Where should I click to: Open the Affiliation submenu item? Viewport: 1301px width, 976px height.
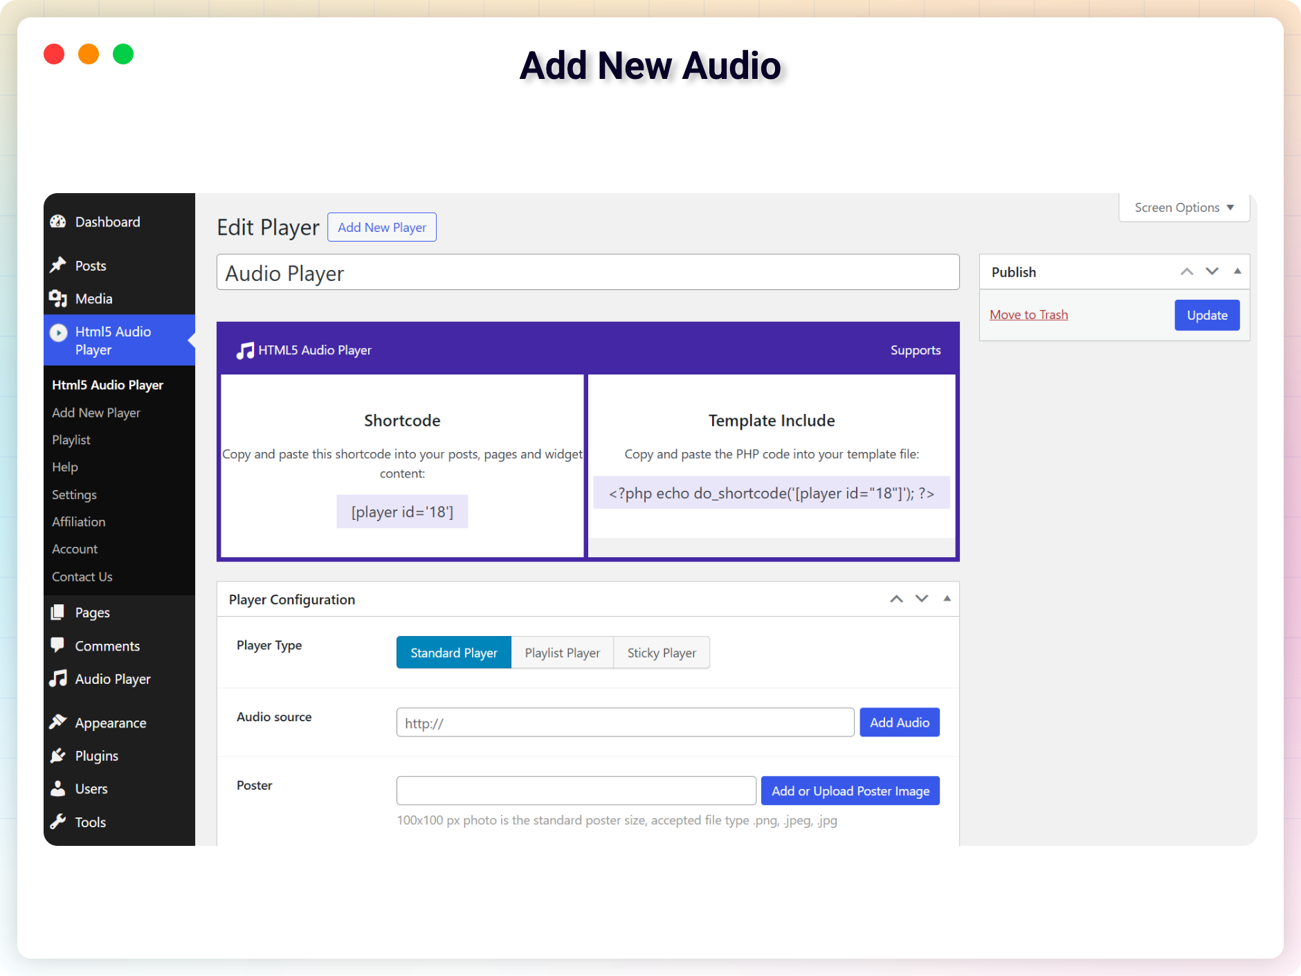(79, 522)
